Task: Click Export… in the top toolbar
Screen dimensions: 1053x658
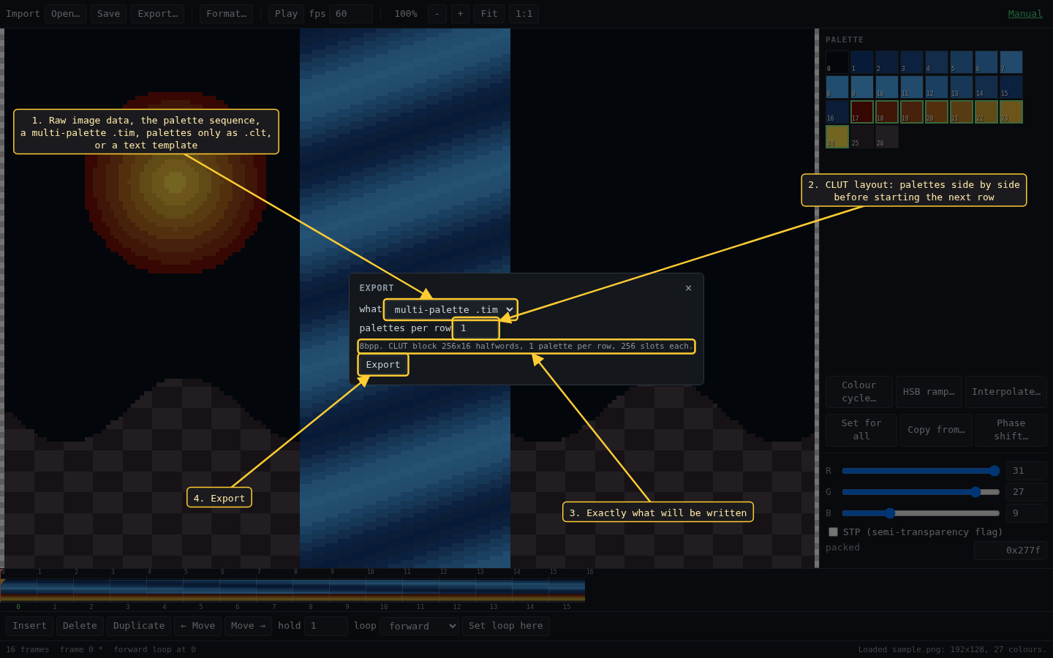Action: 157,14
